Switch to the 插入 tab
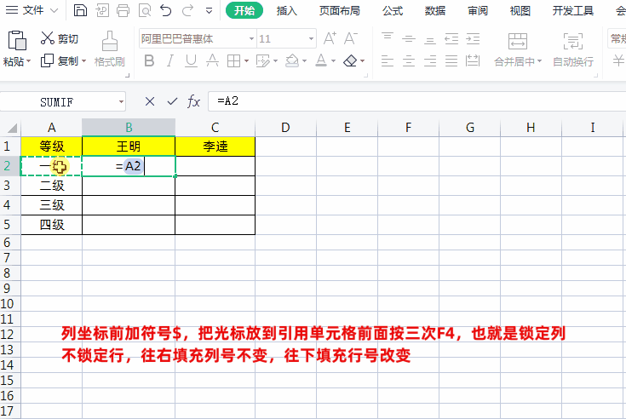 click(287, 10)
